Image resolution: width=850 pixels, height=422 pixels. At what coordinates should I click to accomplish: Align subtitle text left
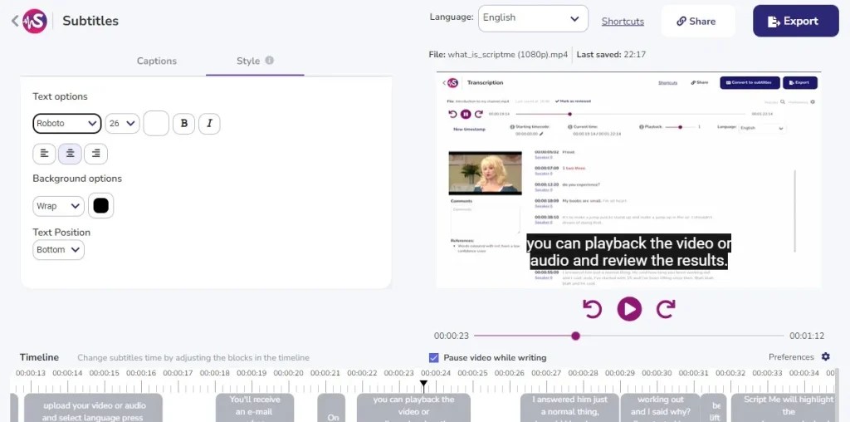click(45, 154)
